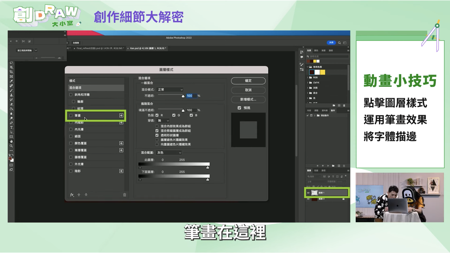450x253 pixels.
Task: Expand the 灰階 swatch group
Action: [308, 88]
